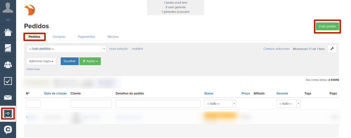Open the analytics chart icon in sidebar
351x138 pixels.
click(x=8, y=48)
